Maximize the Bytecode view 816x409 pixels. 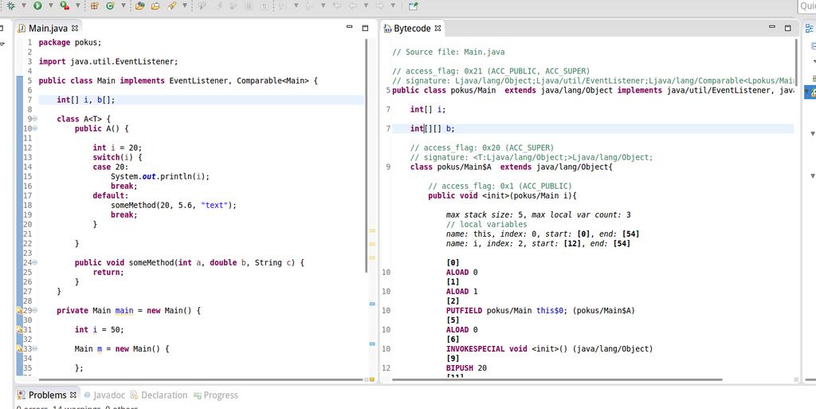coord(788,28)
